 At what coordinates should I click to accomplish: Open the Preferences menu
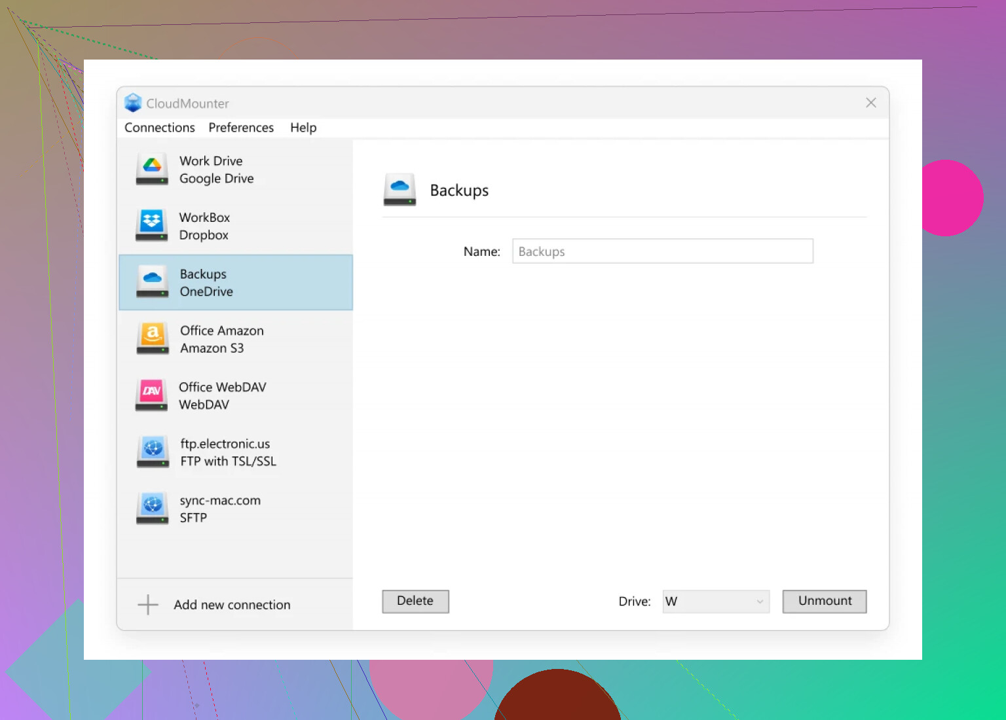(241, 128)
